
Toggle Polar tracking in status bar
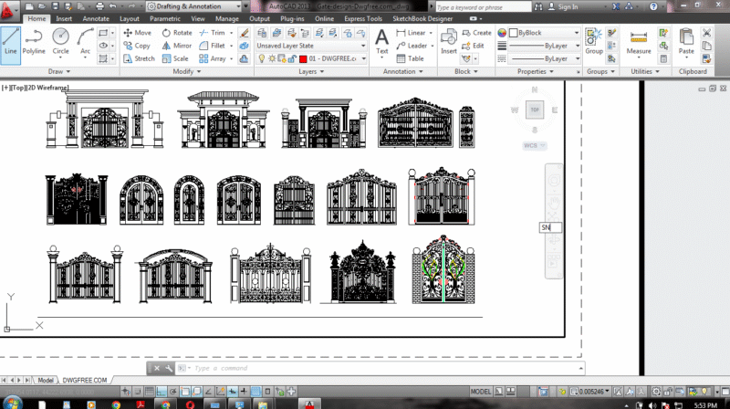tap(172, 392)
